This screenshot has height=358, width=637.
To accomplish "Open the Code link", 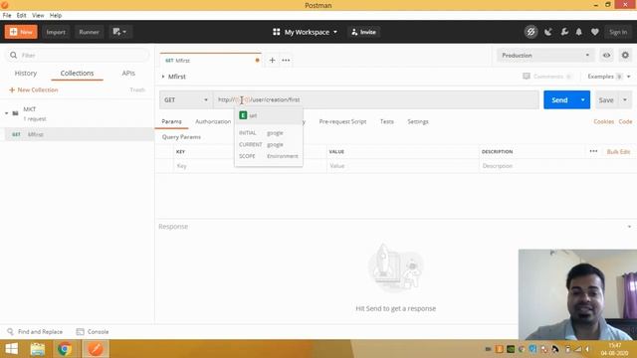I will click(625, 121).
